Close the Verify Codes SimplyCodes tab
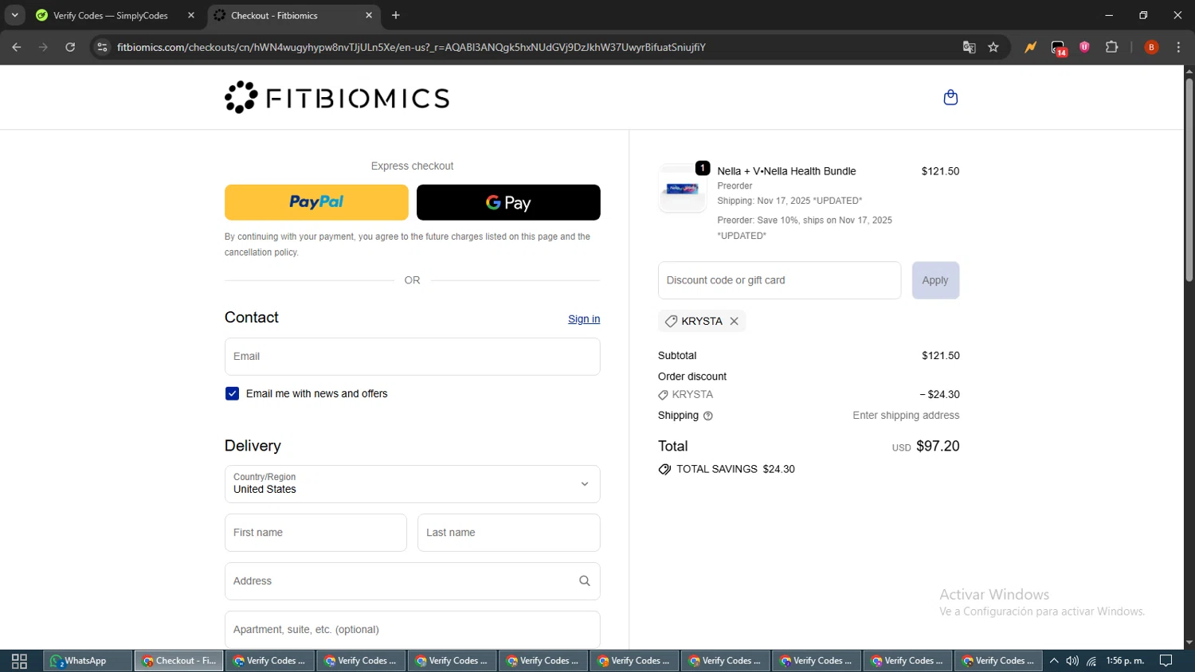Screen dimensions: 1195x672 click(x=191, y=15)
